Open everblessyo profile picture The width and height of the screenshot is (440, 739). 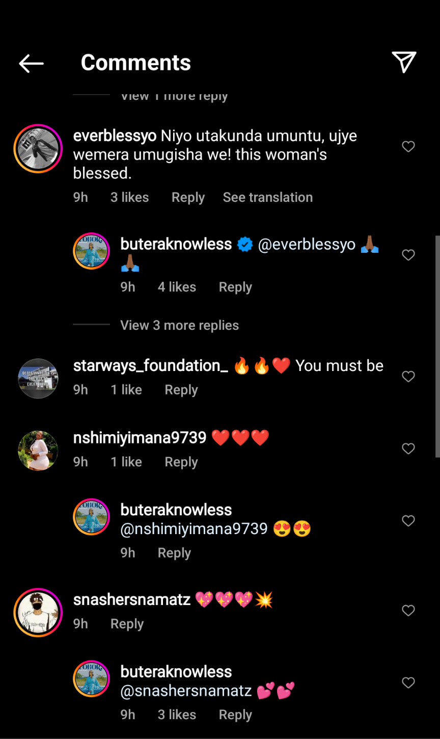coord(38,148)
